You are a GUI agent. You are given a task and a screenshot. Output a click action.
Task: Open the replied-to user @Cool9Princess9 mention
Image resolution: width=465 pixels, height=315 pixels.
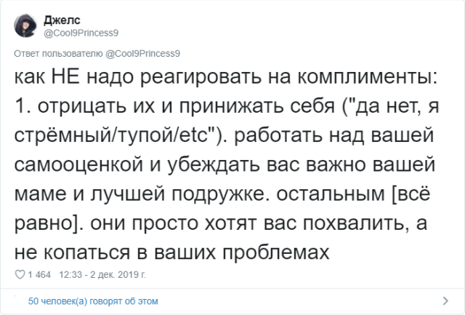(142, 54)
